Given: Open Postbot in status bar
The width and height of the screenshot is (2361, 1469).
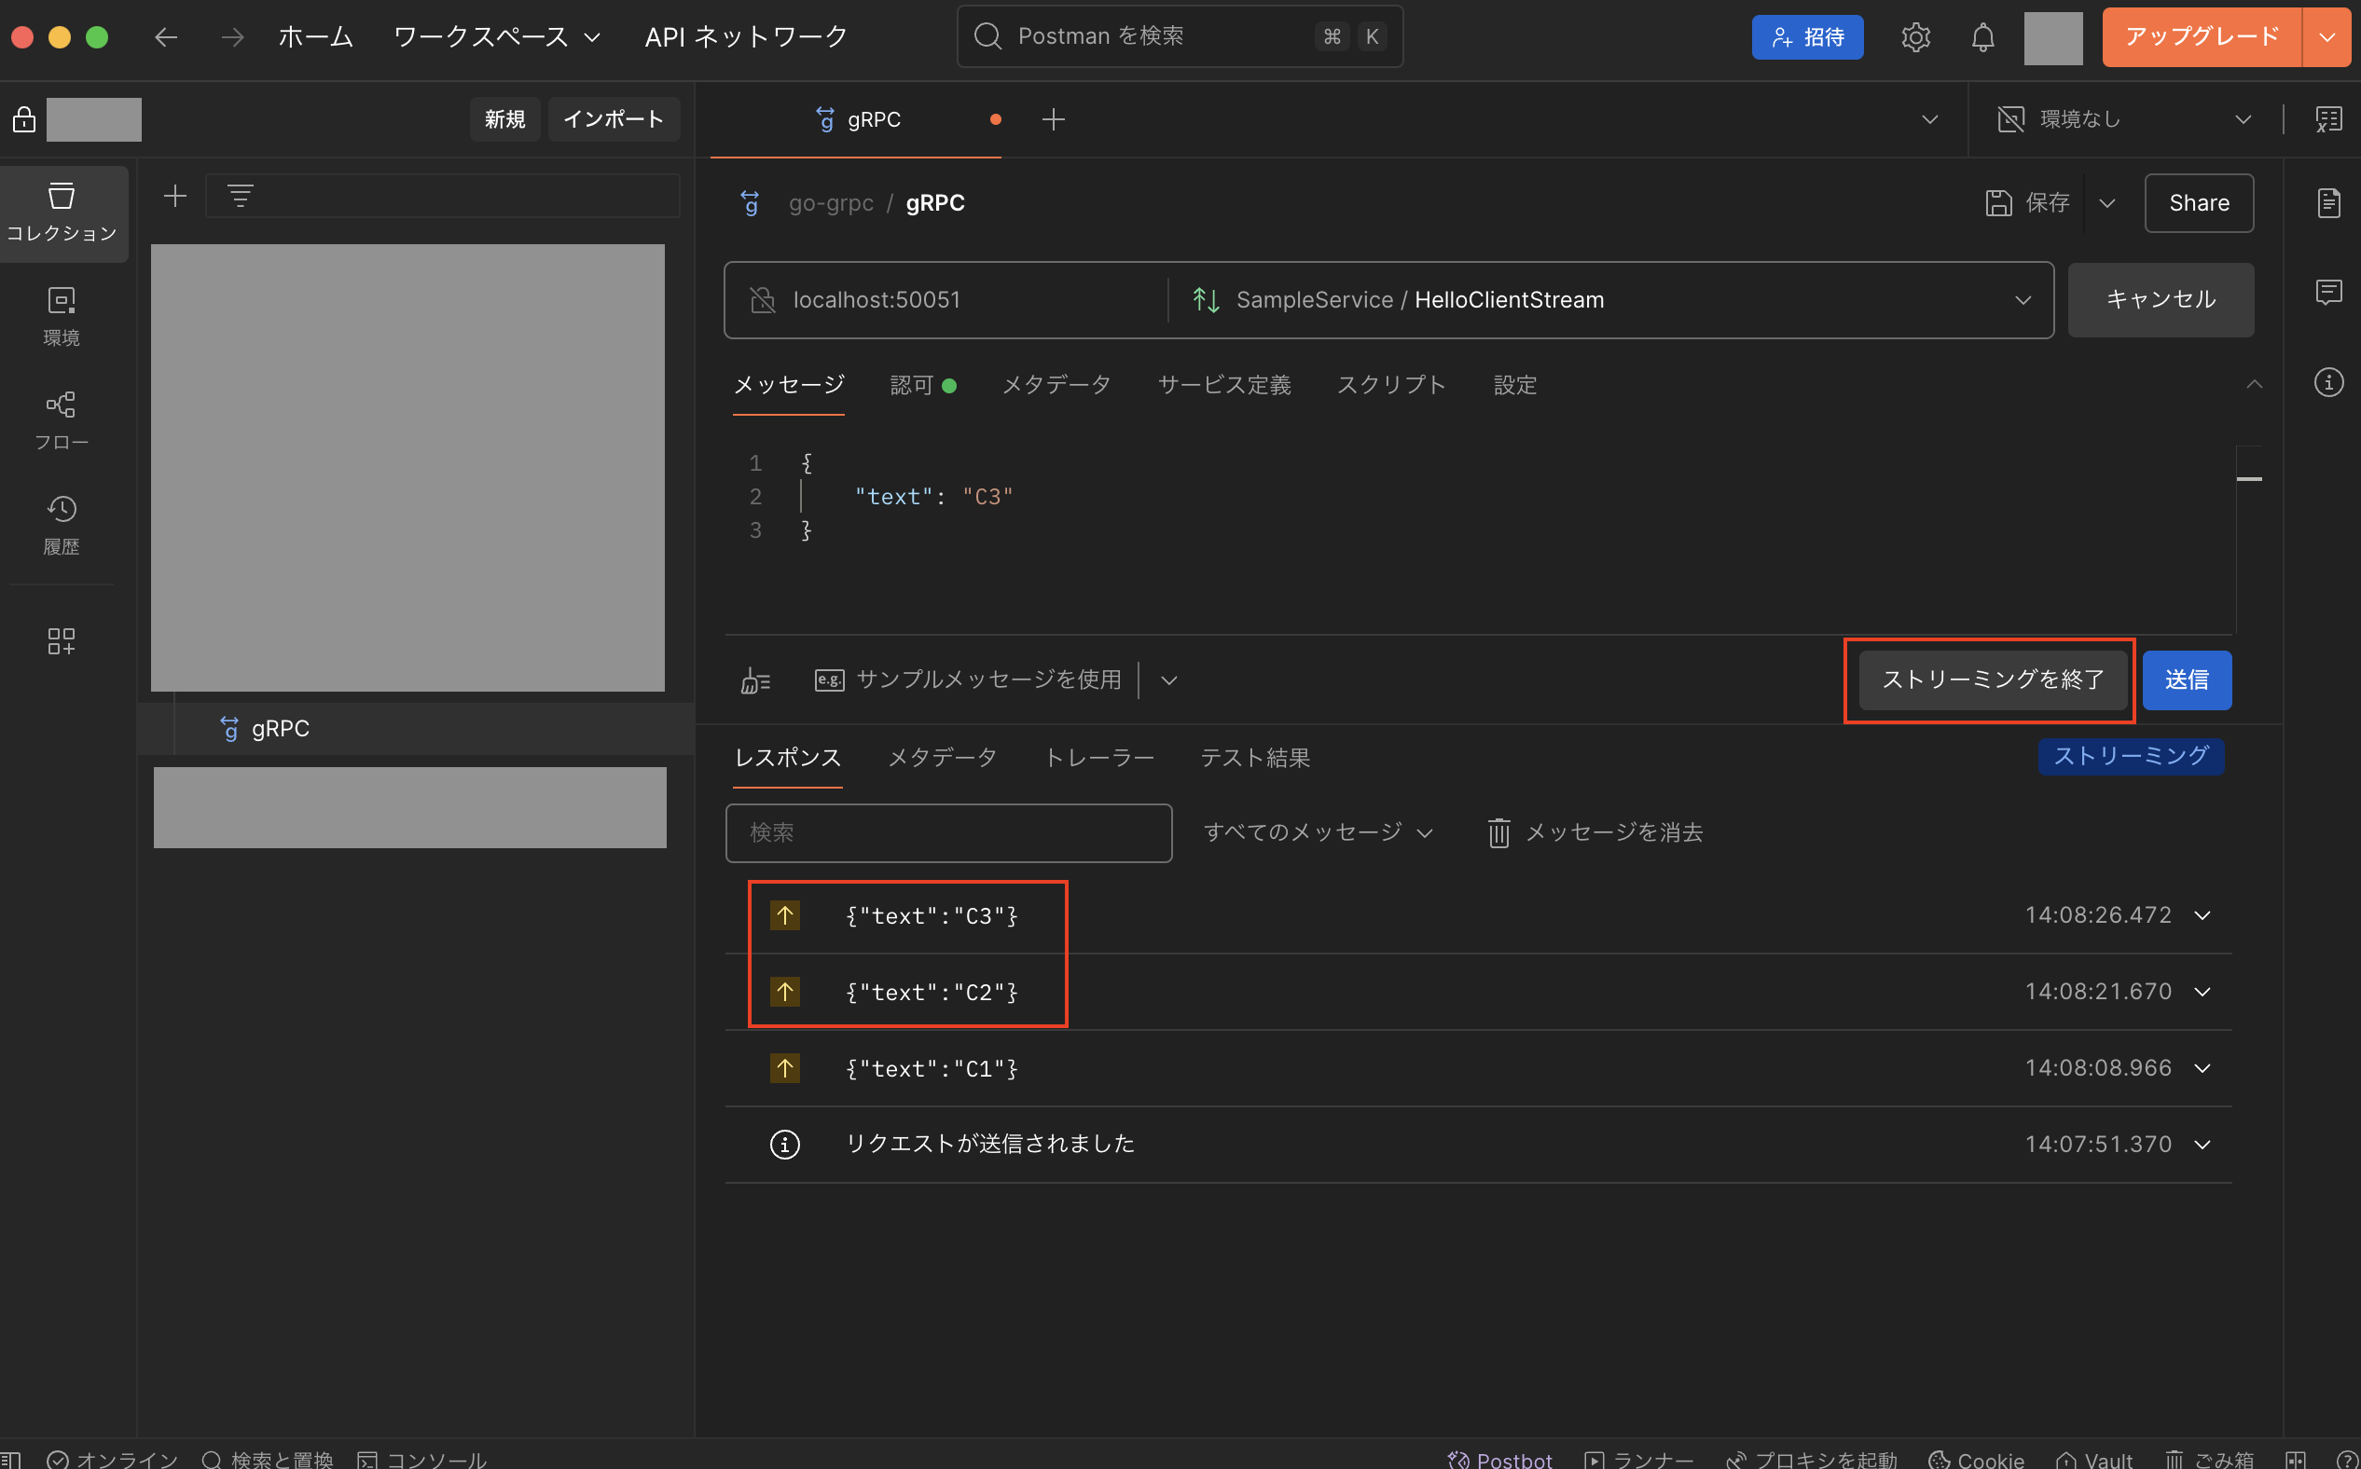Looking at the screenshot, I should tap(1499, 1460).
